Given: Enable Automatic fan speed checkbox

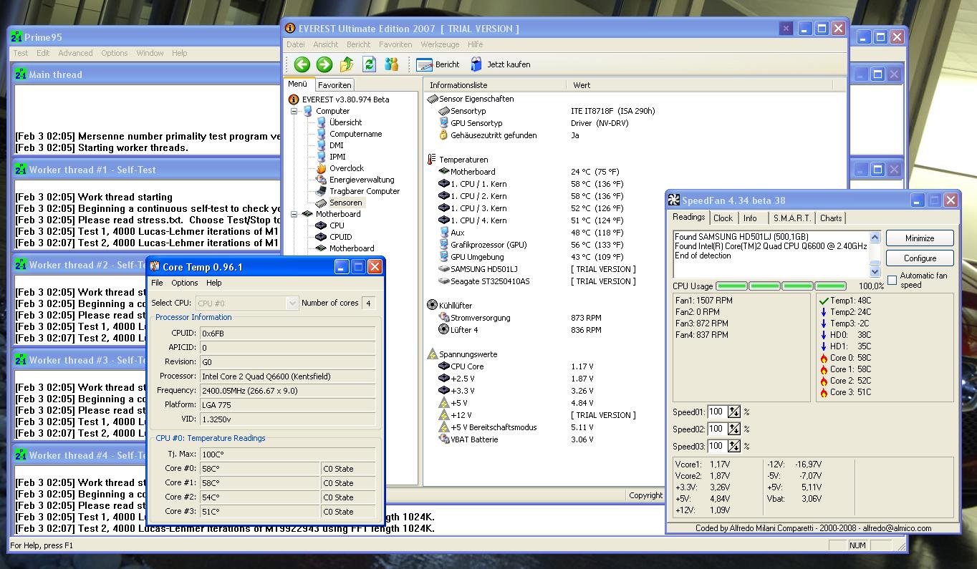Looking at the screenshot, I should tap(892, 280).
